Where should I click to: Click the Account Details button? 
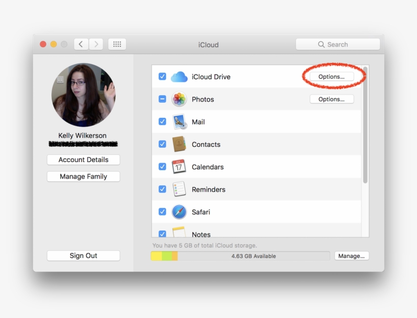tap(83, 160)
